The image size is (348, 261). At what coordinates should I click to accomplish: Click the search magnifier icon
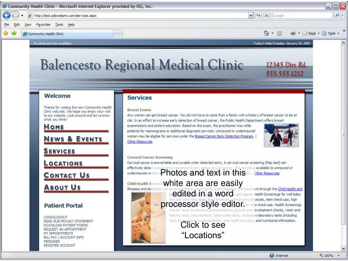(x=337, y=15)
